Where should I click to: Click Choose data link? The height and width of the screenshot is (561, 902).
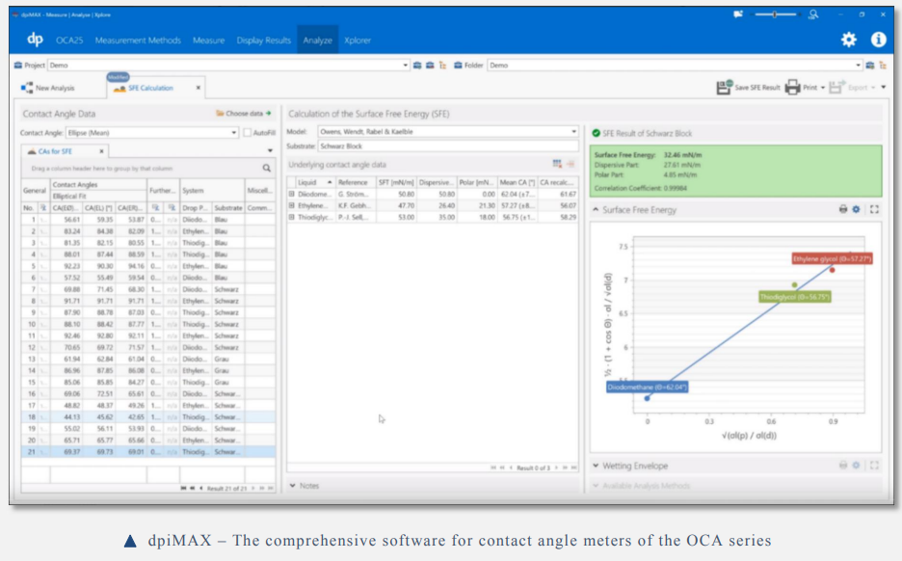click(x=244, y=114)
